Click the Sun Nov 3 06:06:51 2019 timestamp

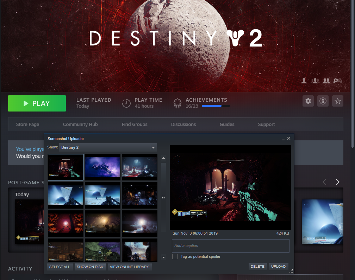click(195, 233)
